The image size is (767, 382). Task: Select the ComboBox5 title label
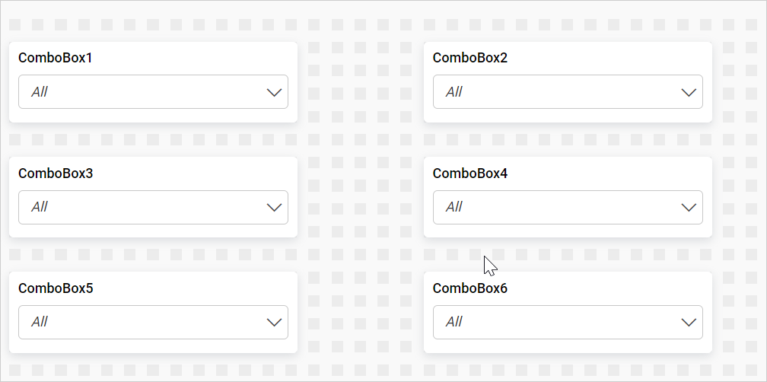point(56,288)
